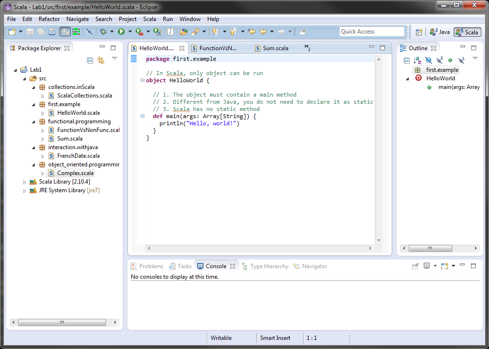Expand the Scala Library [2.10.4] node

25,182
